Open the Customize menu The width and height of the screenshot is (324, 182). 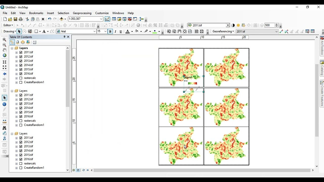pos(102,13)
